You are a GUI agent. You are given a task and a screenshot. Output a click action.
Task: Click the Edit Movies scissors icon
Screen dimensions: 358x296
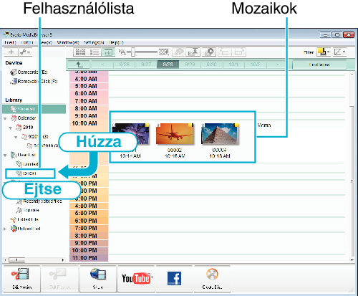(x=20, y=274)
